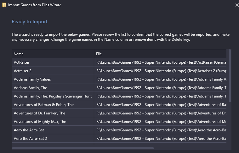Click file path in Mighty Max row
The width and height of the screenshot is (239, 153).
click(160, 122)
